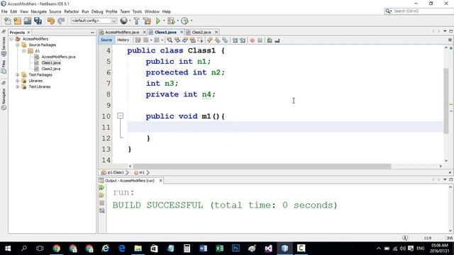Switch to the AccessModifiers.java editor tab

[122, 32]
